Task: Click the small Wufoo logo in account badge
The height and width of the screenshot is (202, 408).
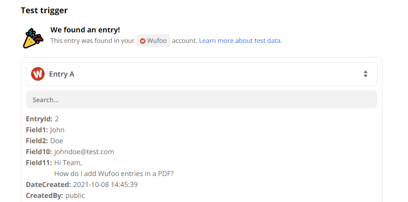Action: tap(143, 41)
